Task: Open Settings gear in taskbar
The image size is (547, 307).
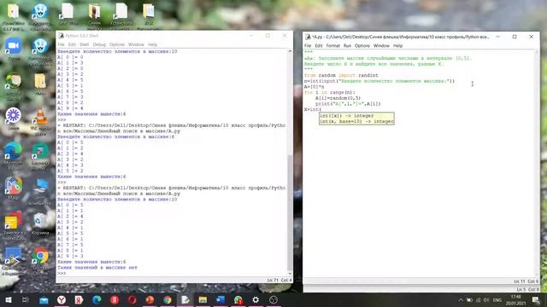Action: point(256,299)
